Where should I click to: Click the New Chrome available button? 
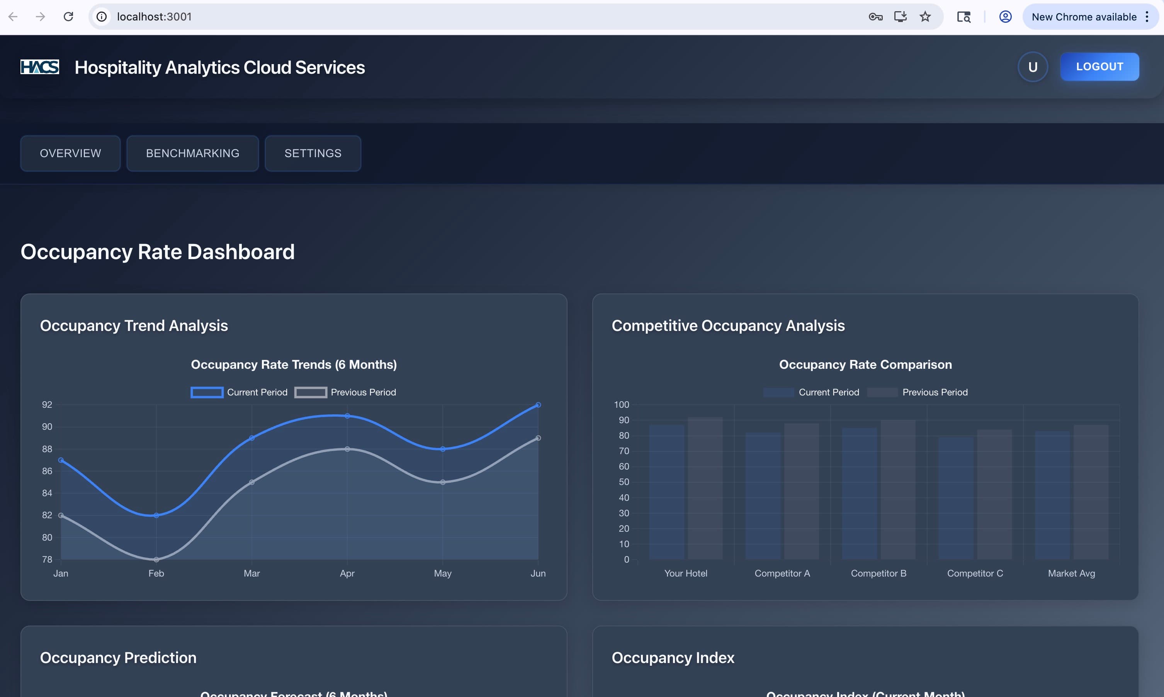tap(1083, 17)
